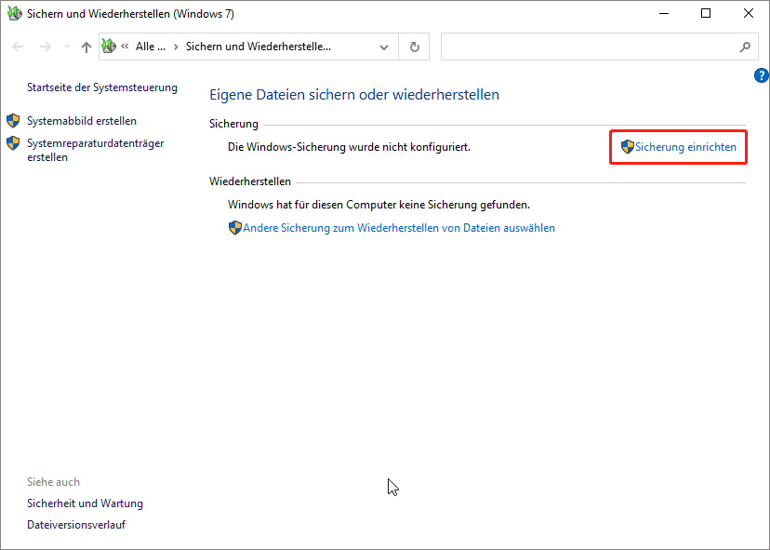Click the shield icon beside Systemreparaturdatenträger erstellen
The width and height of the screenshot is (770, 550).
[x=13, y=143]
